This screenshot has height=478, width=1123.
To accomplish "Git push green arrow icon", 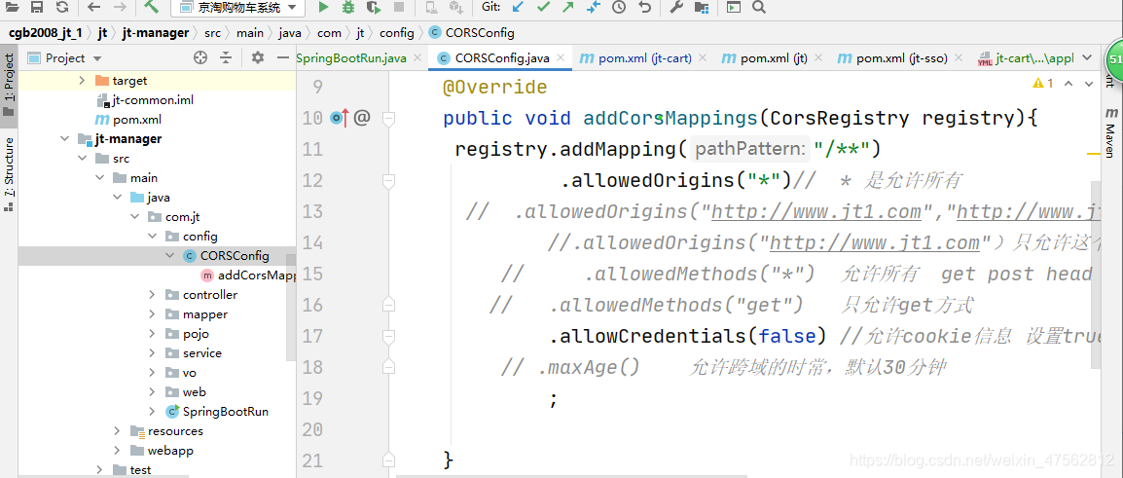I will coord(568,7).
